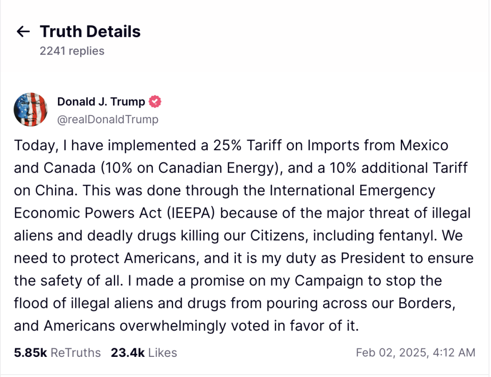The height and width of the screenshot is (377, 491).
Task: Open the flag-themed profile avatar
Action: tap(30, 109)
